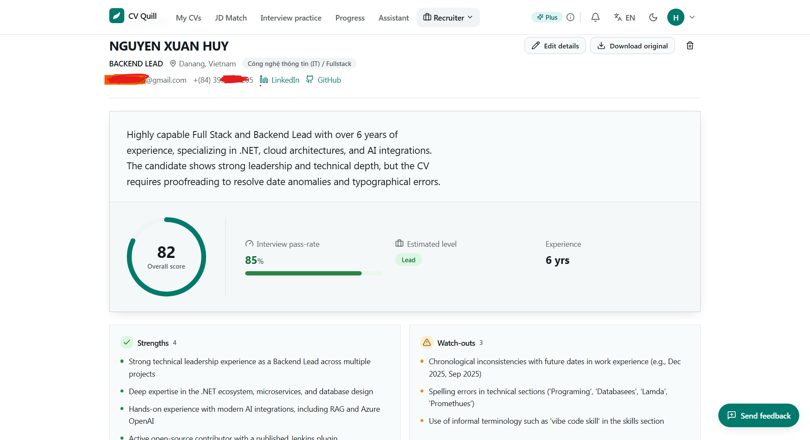Click the .NET ecosystem strength item
This screenshot has height=440, width=810.
(251, 392)
